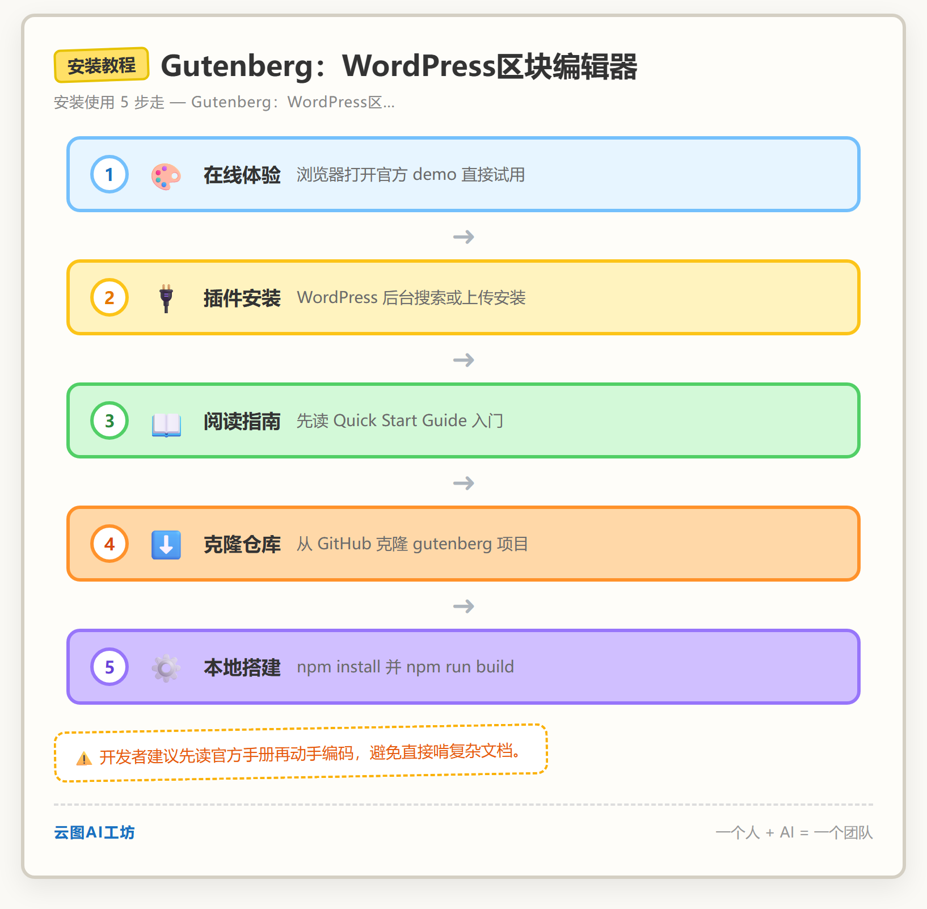Click the slogan 一个人 + AI = 一个团队

(x=794, y=832)
